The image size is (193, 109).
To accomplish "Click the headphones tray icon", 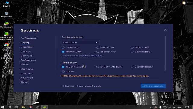I will pyautogui.click(x=156, y=107).
